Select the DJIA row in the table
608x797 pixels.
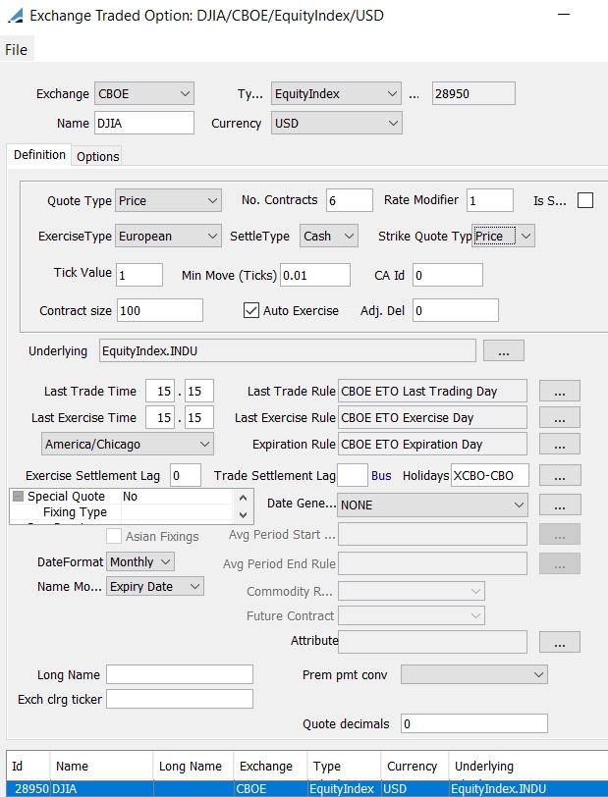[305, 789]
